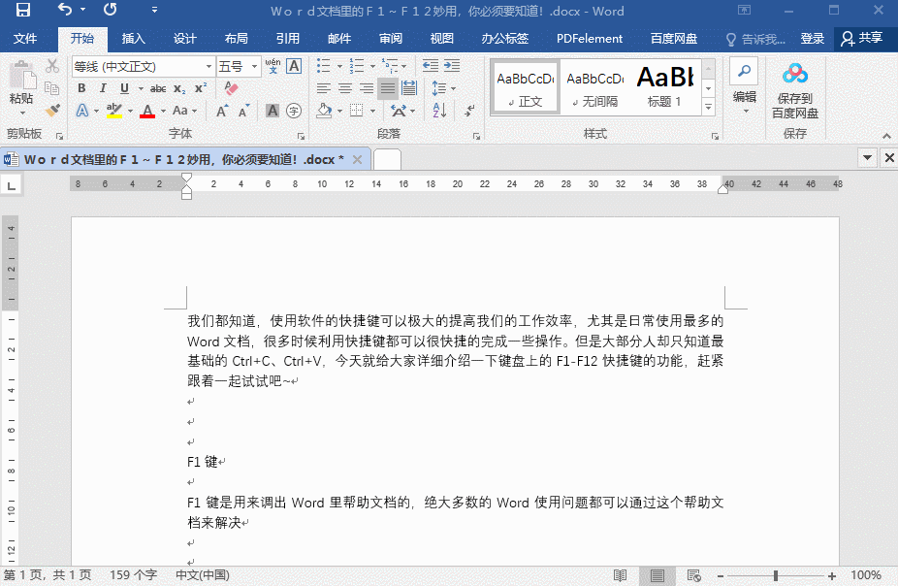Decrease paragraph indent
This screenshot has height=586, width=898.
[431, 66]
